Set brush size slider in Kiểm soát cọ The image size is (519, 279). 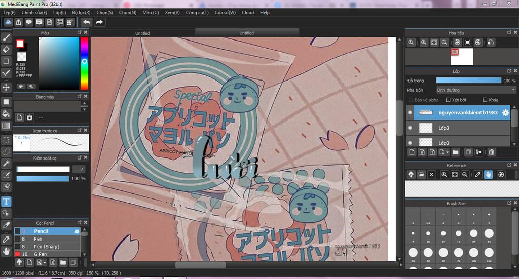43,169
